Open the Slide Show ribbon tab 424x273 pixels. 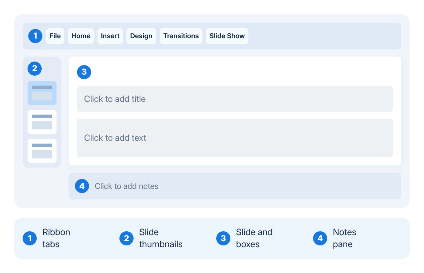click(227, 36)
